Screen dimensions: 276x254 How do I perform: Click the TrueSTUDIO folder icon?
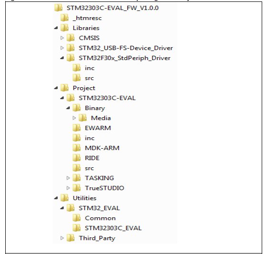pos(77,188)
